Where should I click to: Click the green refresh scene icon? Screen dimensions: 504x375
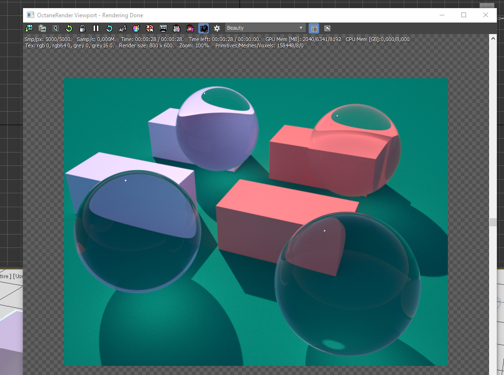tap(69, 28)
